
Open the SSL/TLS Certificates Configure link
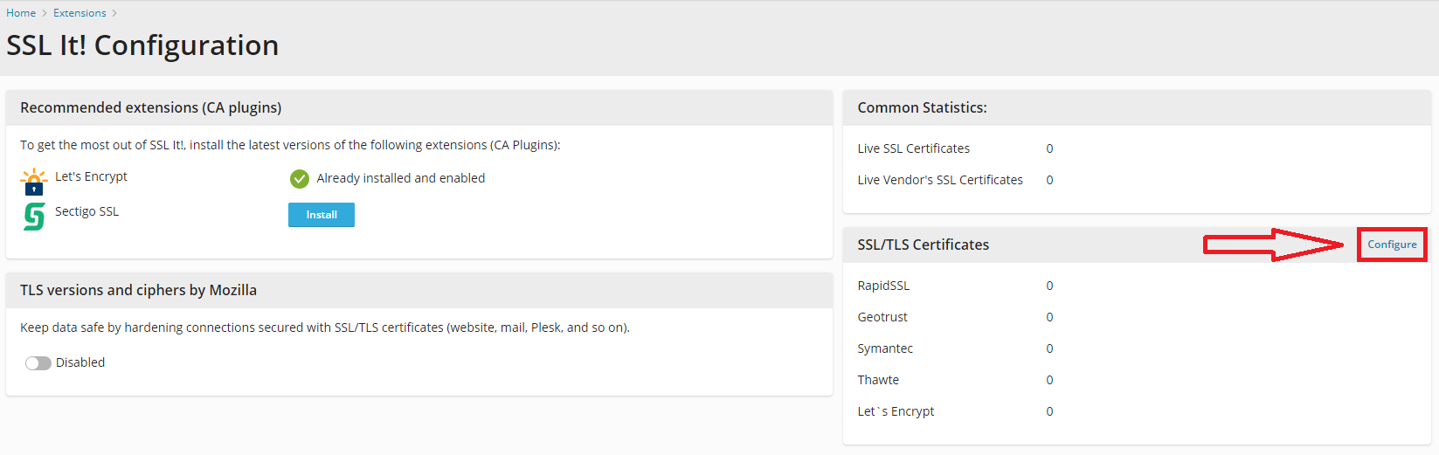[x=1392, y=245]
